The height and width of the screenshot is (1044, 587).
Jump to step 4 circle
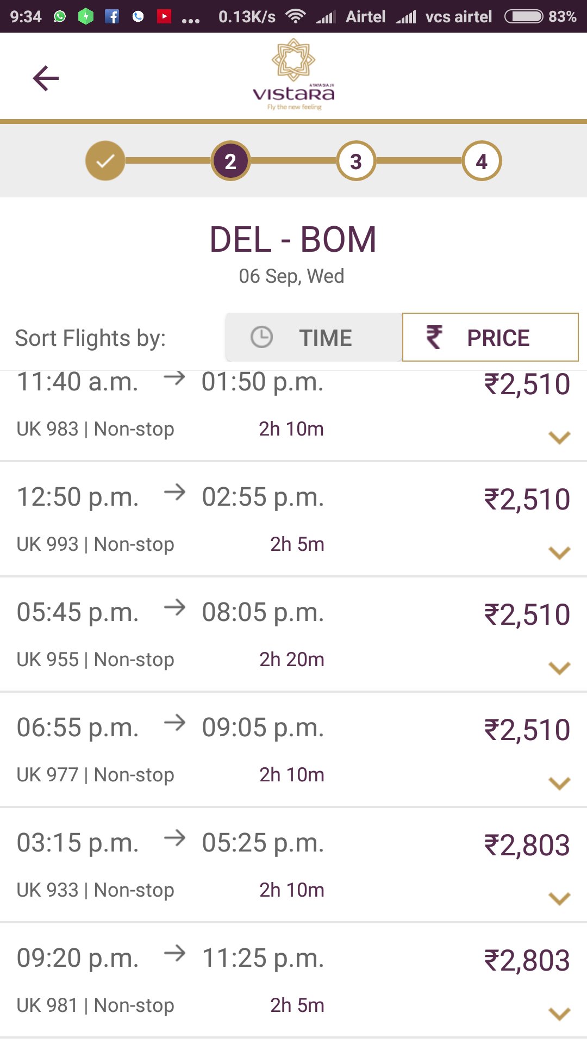tap(482, 161)
